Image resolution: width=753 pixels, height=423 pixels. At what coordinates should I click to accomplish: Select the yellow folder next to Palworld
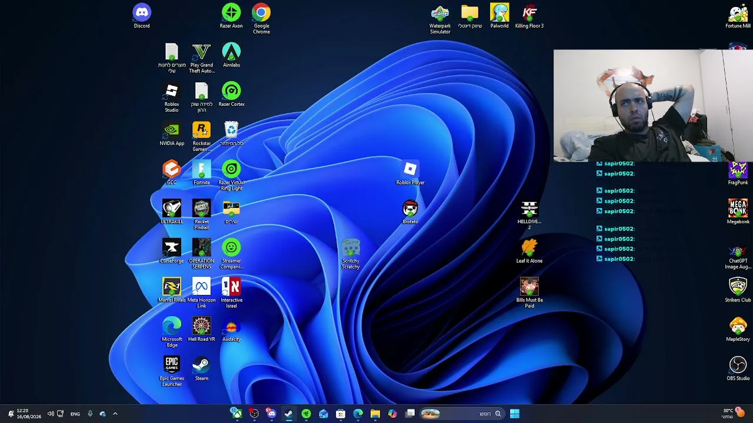(x=470, y=16)
